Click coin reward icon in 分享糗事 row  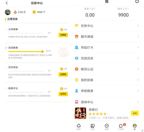(61, 30)
